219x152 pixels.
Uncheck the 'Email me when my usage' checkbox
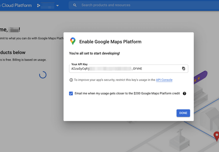[x=71, y=93]
